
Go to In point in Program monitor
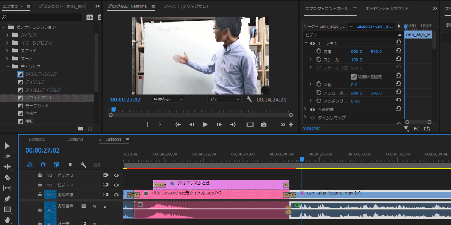point(178,124)
